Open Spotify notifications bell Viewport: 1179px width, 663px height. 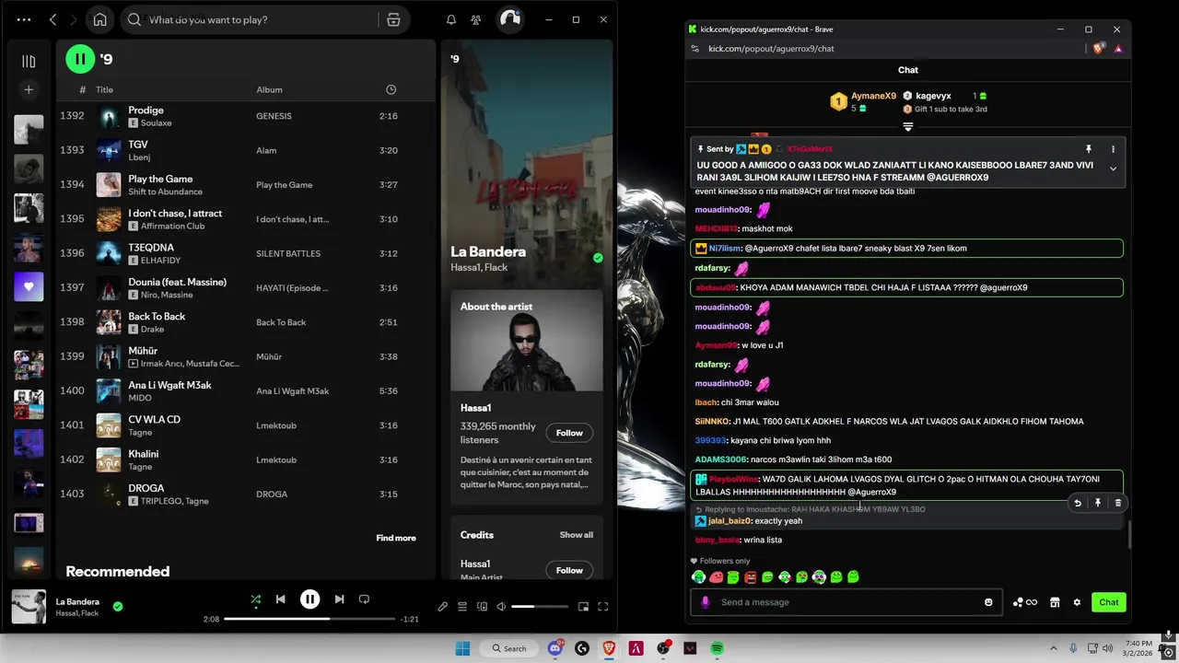click(451, 19)
